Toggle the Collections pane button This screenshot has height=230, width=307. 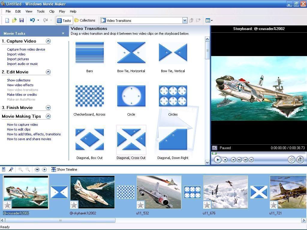click(x=85, y=20)
